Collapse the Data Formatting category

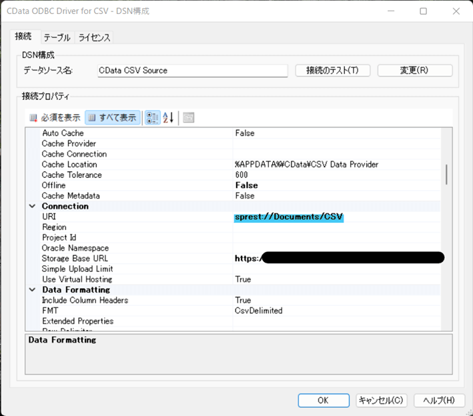[32, 290]
